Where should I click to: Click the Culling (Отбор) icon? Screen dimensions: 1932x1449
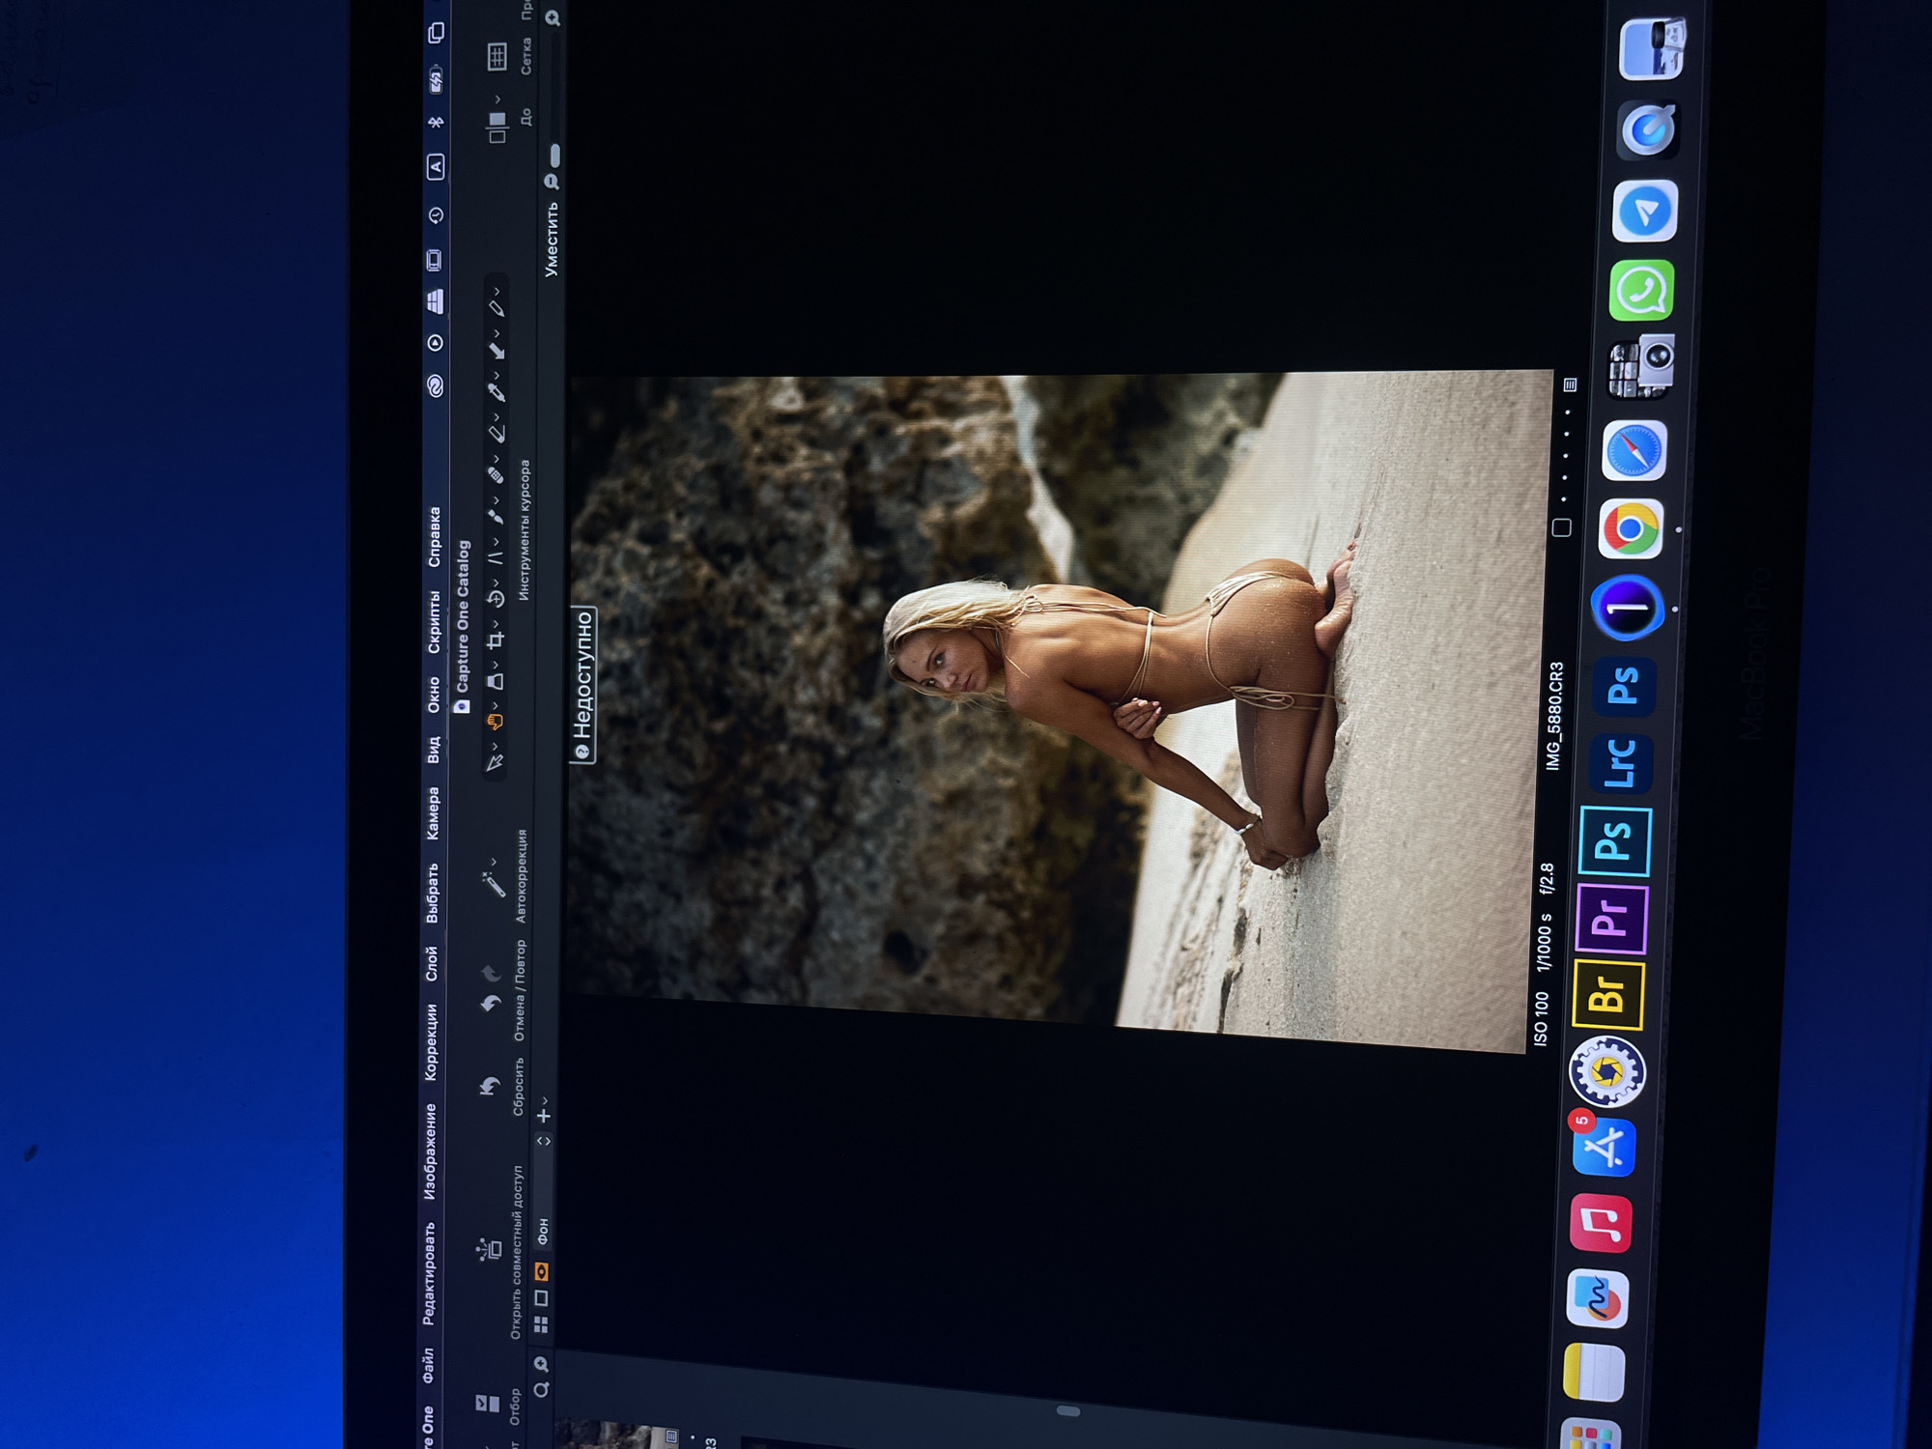click(488, 1403)
